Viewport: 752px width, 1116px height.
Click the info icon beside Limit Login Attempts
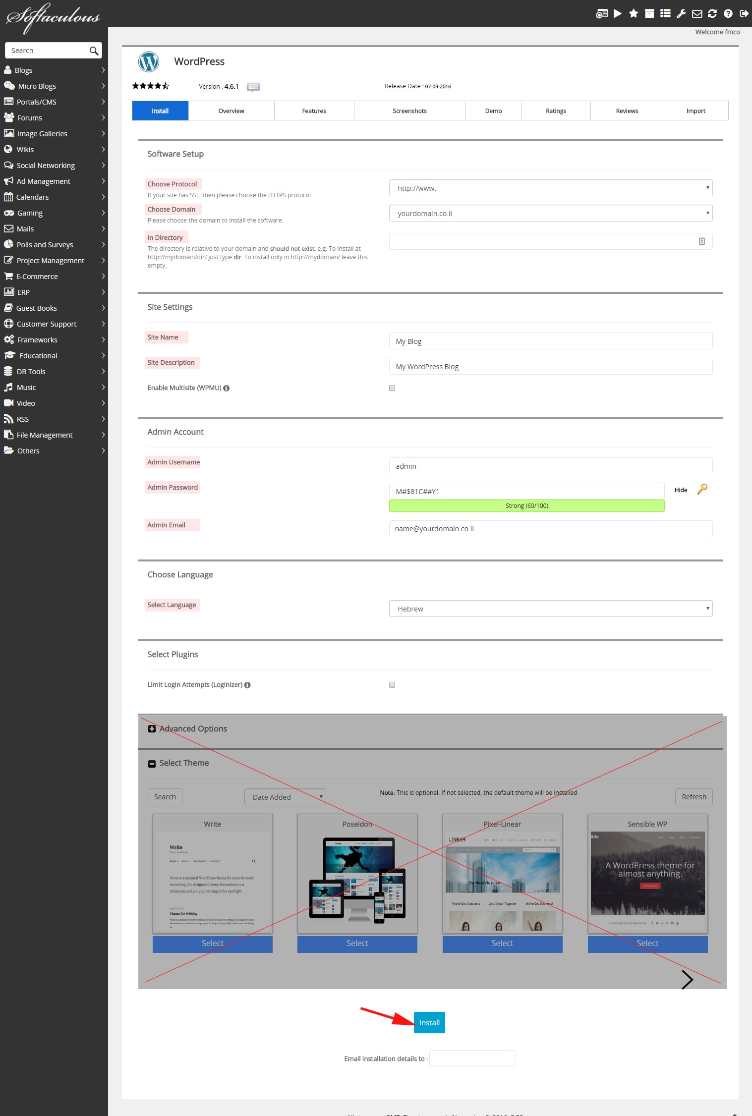pos(247,685)
